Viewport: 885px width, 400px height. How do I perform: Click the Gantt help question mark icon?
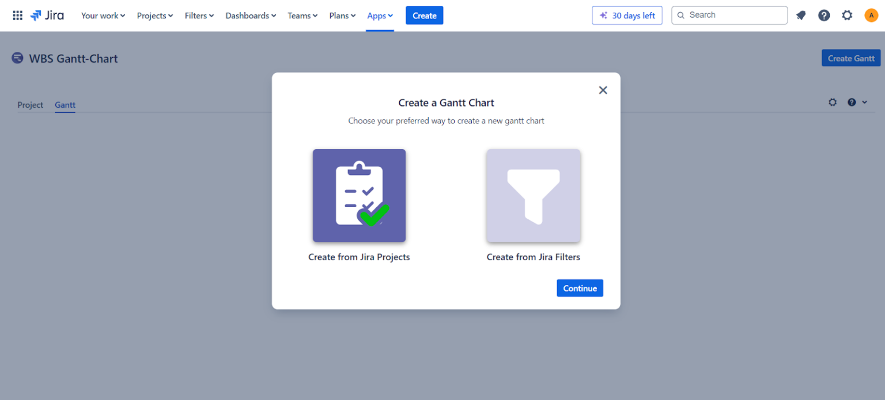click(x=852, y=102)
